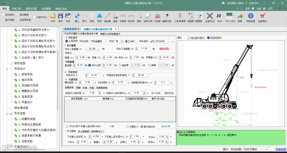Click 自动计算 button
Image resolution: width=287 pixels, height=153 pixels.
(x=166, y=126)
